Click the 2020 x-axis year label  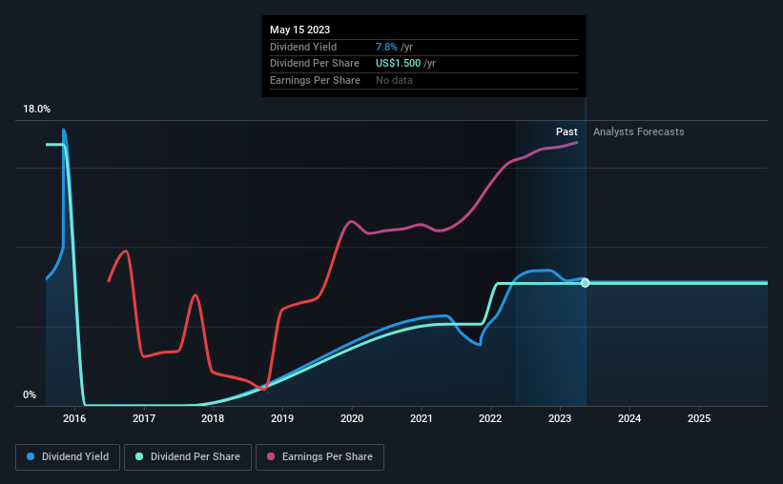click(x=352, y=418)
